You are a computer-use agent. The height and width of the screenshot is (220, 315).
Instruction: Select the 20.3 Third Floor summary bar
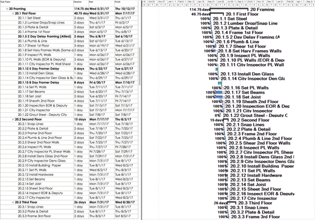232,202
